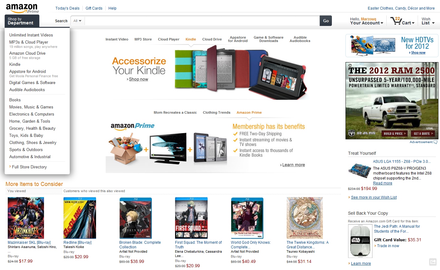Screen dimensions: 440x270
Task: Choose Electronics & Computers in department menu
Action: pos(32,114)
